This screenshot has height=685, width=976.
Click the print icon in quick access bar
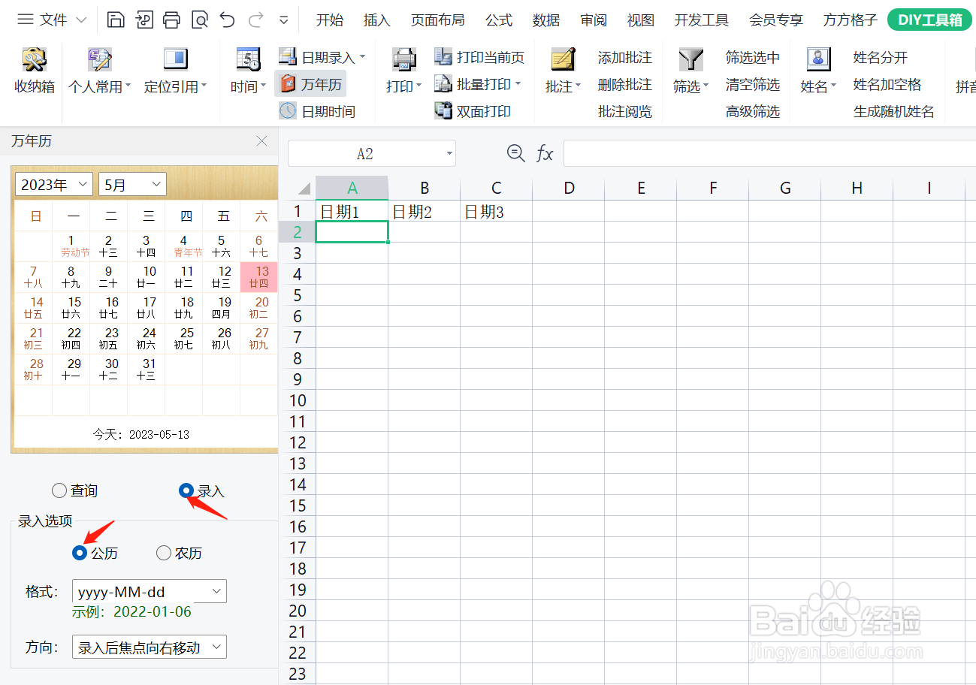(172, 20)
